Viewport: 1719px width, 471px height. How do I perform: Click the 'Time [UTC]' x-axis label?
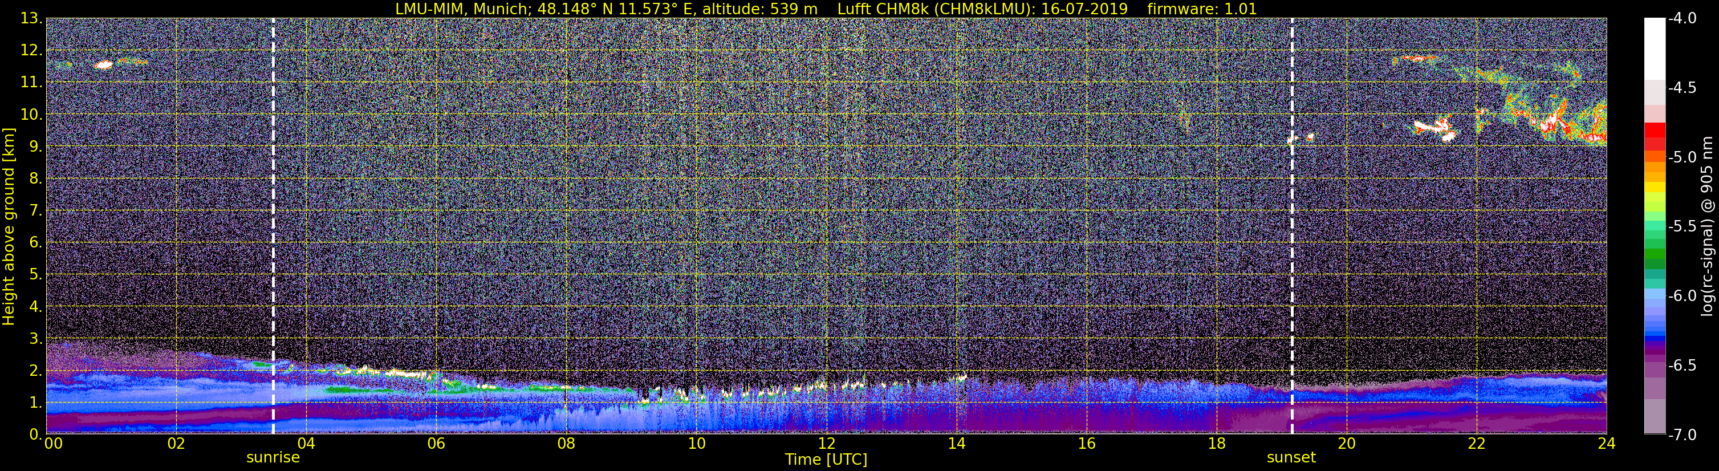(x=826, y=460)
